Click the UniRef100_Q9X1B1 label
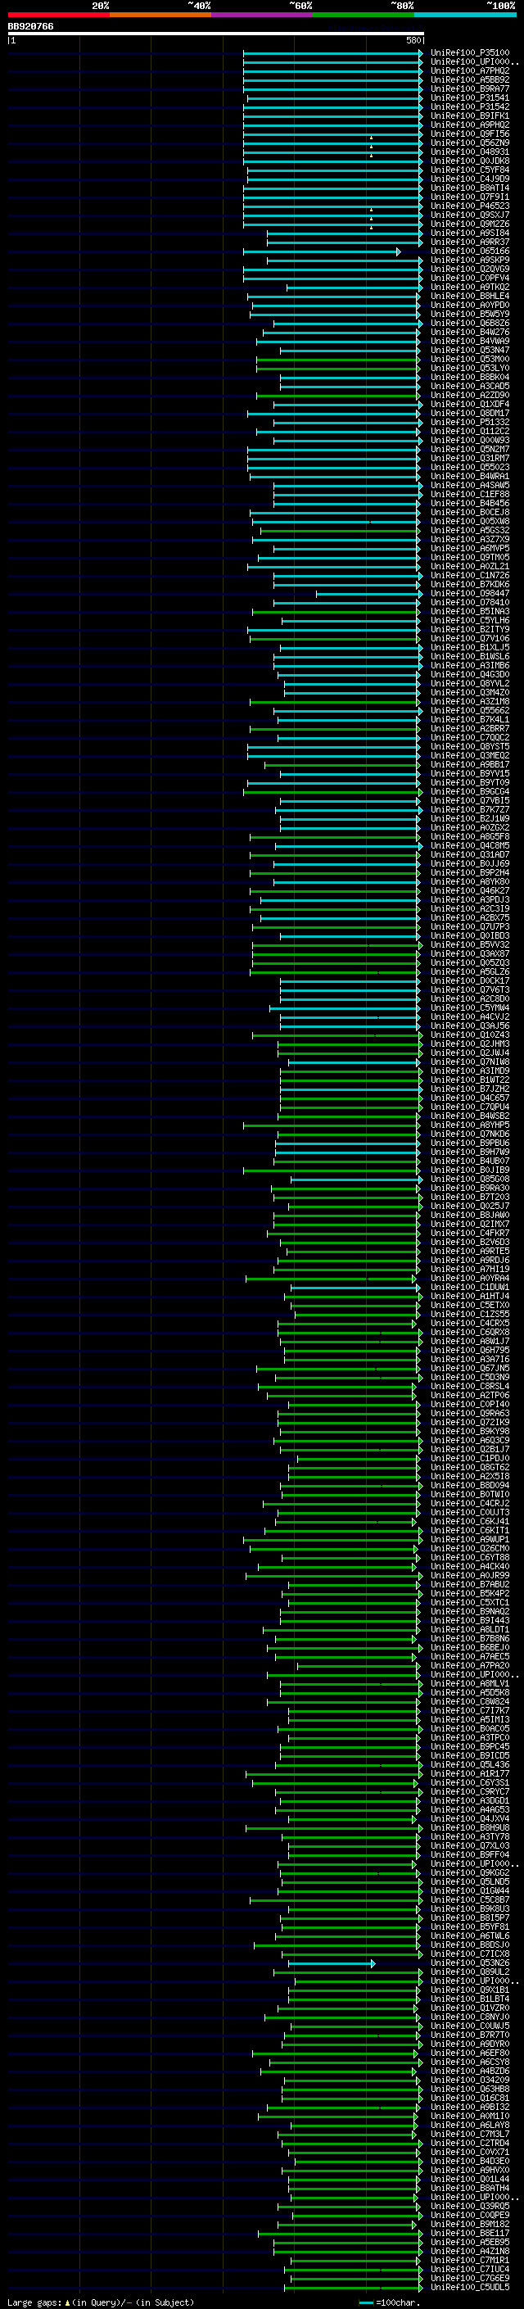 pyautogui.click(x=469, y=1990)
